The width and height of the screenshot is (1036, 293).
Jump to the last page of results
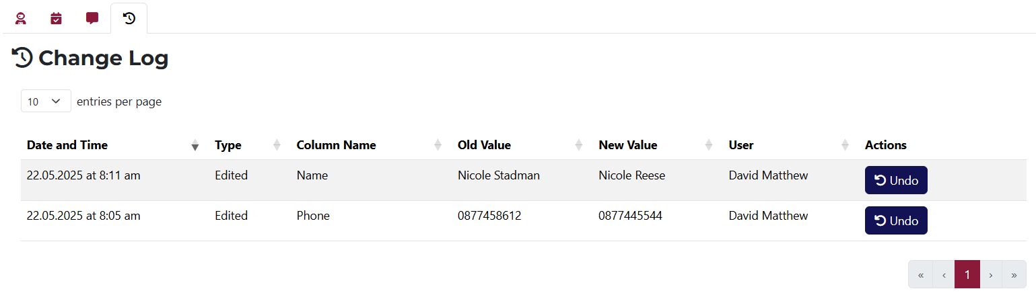[1014, 274]
